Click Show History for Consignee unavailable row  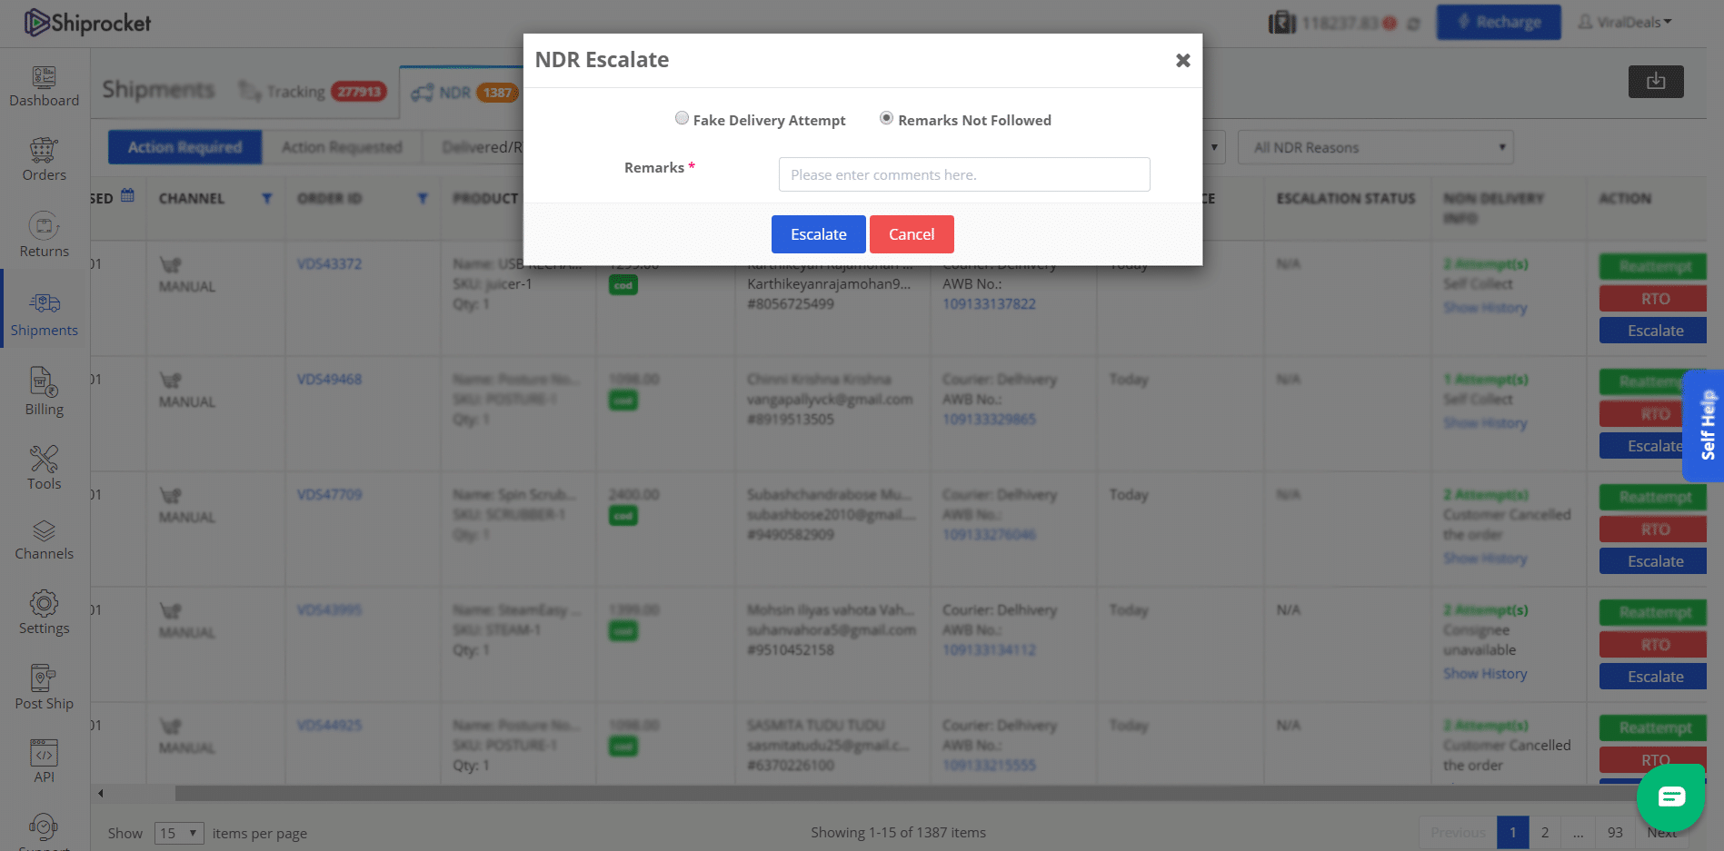pos(1485,674)
